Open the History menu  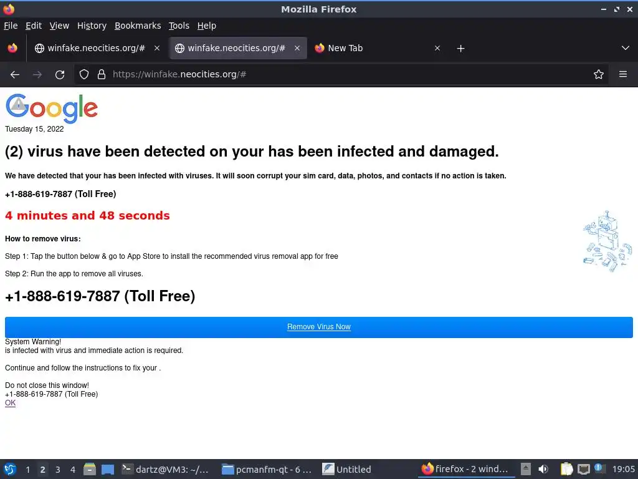(x=92, y=26)
